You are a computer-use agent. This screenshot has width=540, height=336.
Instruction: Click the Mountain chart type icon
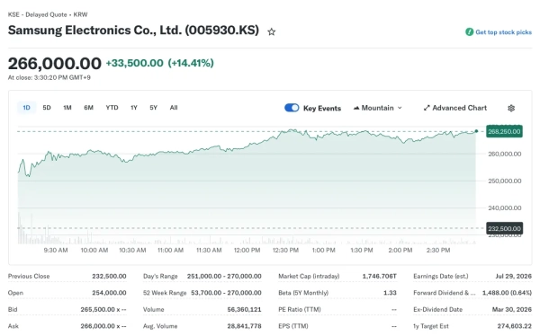(356, 108)
